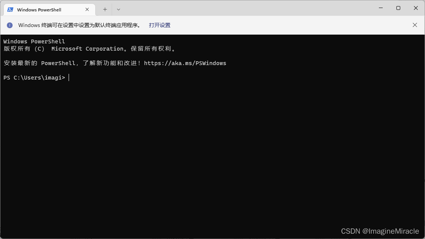This screenshot has height=239, width=425.
Task: Click the PS C:\Users\imagi> prompt
Action: [34, 78]
